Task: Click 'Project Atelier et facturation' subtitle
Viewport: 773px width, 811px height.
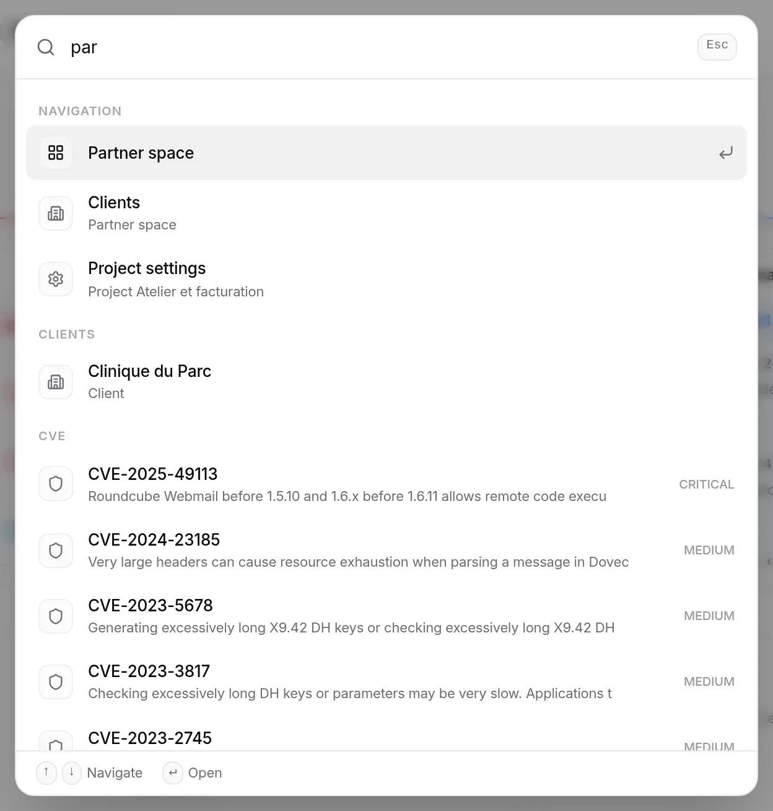Action: tap(176, 291)
